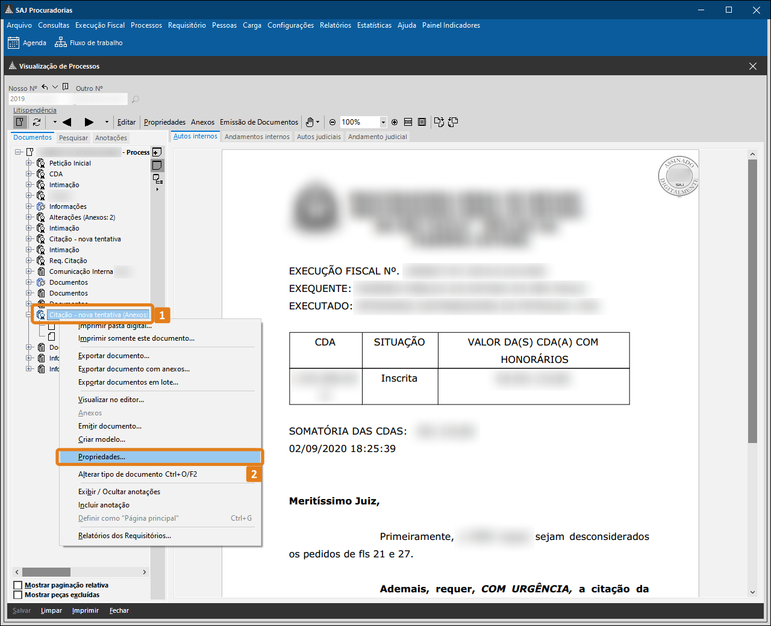Click the refresh icon in document toolbar

click(x=37, y=122)
